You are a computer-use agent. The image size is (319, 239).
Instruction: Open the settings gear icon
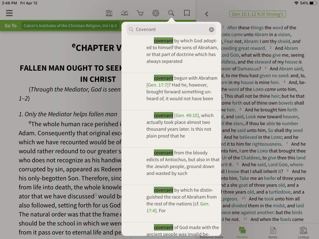[156, 13]
